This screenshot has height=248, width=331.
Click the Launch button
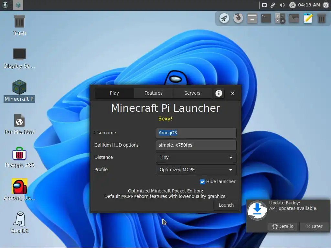coord(226,205)
